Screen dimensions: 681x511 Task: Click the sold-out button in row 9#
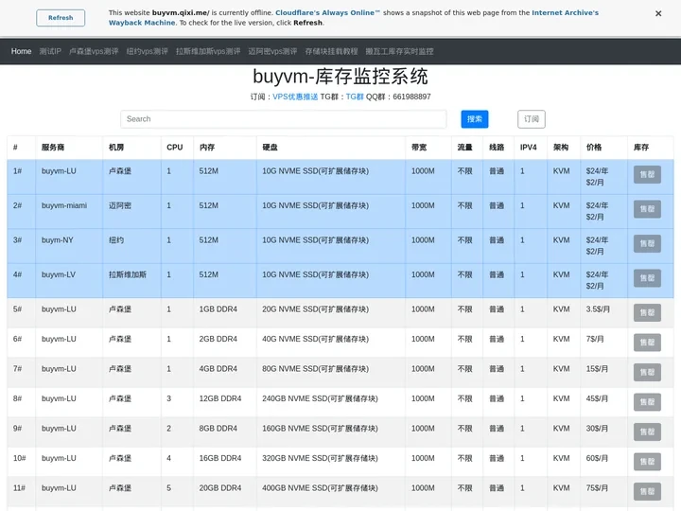point(647,432)
